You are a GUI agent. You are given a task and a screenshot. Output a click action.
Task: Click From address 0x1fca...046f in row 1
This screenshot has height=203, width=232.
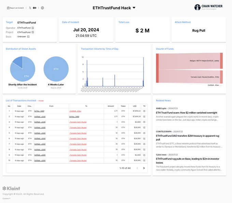(x=39, y=111)
